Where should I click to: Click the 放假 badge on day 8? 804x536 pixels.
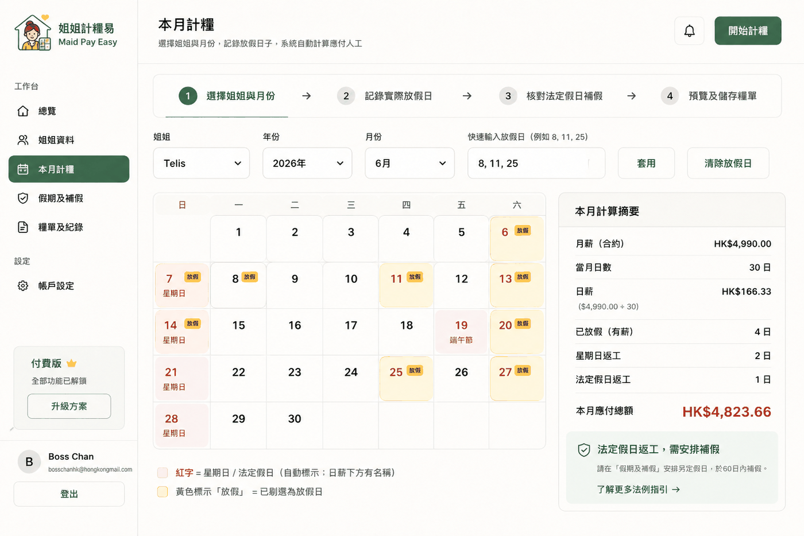(249, 277)
